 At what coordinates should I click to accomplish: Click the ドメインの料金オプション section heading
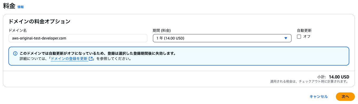pyautogui.click(x=40, y=22)
